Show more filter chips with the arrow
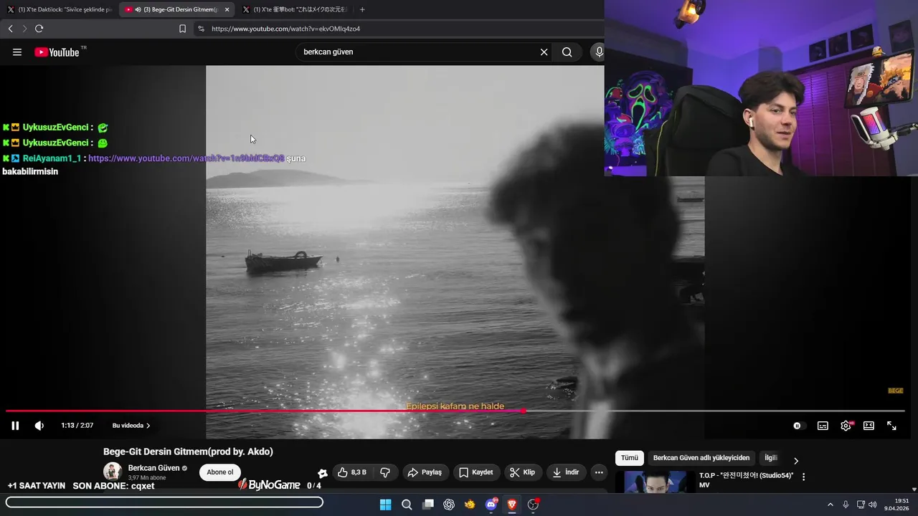Viewport: 918px width, 516px height. [795, 461]
